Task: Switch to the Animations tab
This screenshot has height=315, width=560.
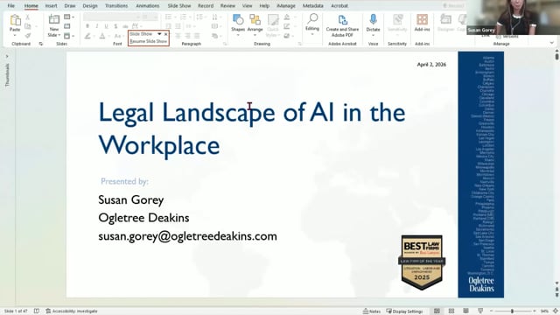Action: pos(148,6)
